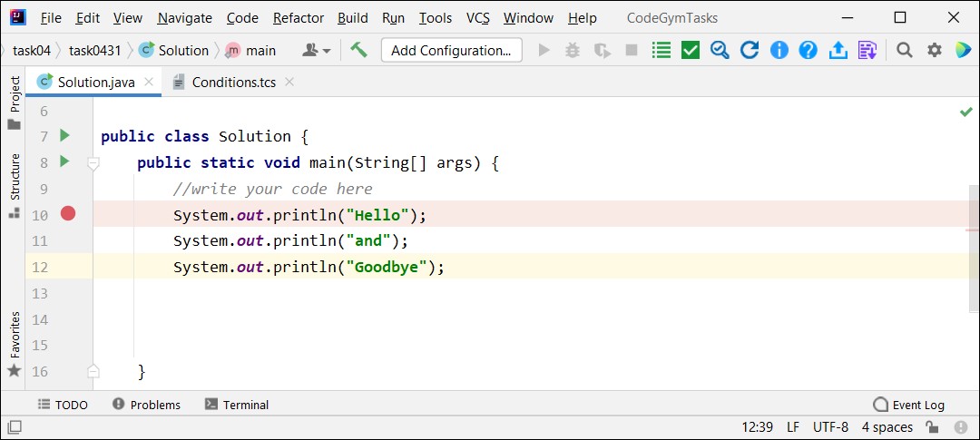Open the Code menu
The width and height of the screenshot is (980, 440).
[242, 18]
